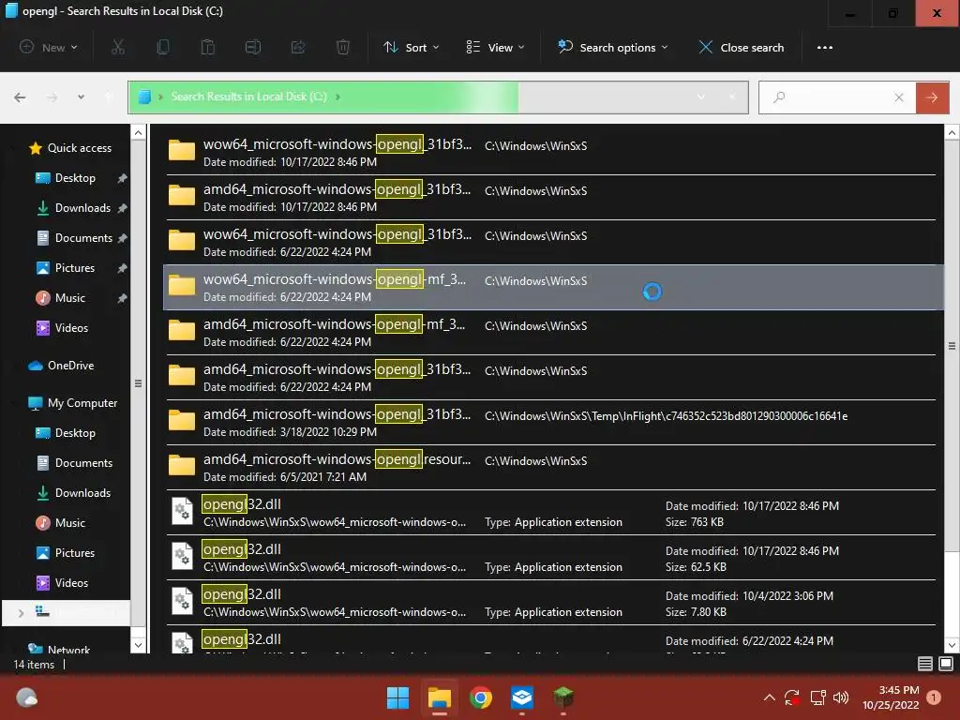Open the Minecraft grass block taskbar icon
Viewport: 960px width, 720px height.
(x=563, y=697)
